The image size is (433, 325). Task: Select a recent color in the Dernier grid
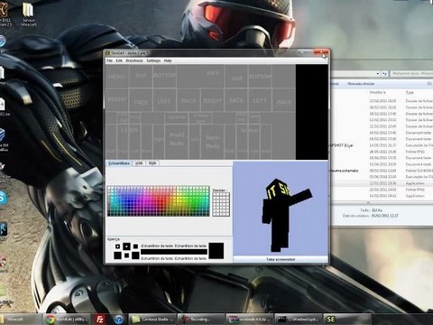click(x=221, y=204)
